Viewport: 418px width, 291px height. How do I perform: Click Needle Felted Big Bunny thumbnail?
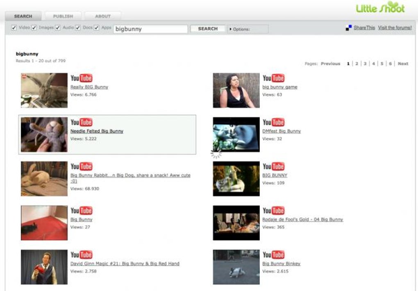coord(44,135)
